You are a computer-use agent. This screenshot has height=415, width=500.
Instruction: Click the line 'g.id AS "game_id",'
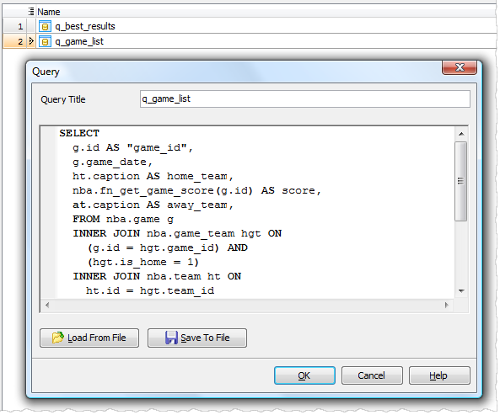132,147
